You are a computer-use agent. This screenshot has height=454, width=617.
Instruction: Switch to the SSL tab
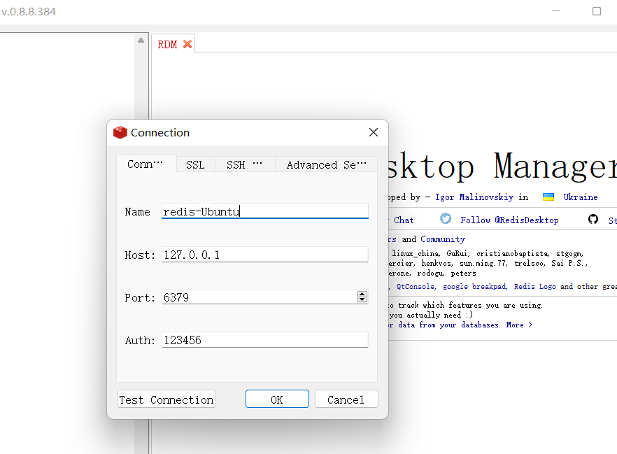pos(195,164)
